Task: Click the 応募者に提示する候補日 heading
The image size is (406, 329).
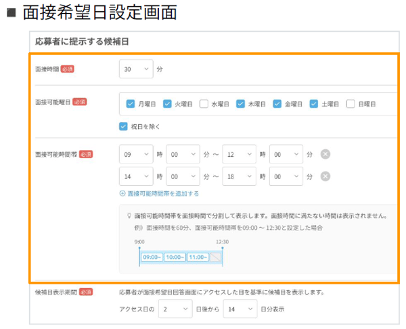Action: point(82,42)
